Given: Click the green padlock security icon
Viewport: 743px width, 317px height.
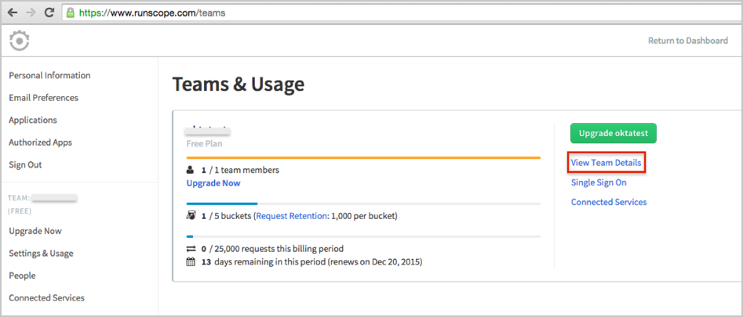Looking at the screenshot, I should pos(71,13).
